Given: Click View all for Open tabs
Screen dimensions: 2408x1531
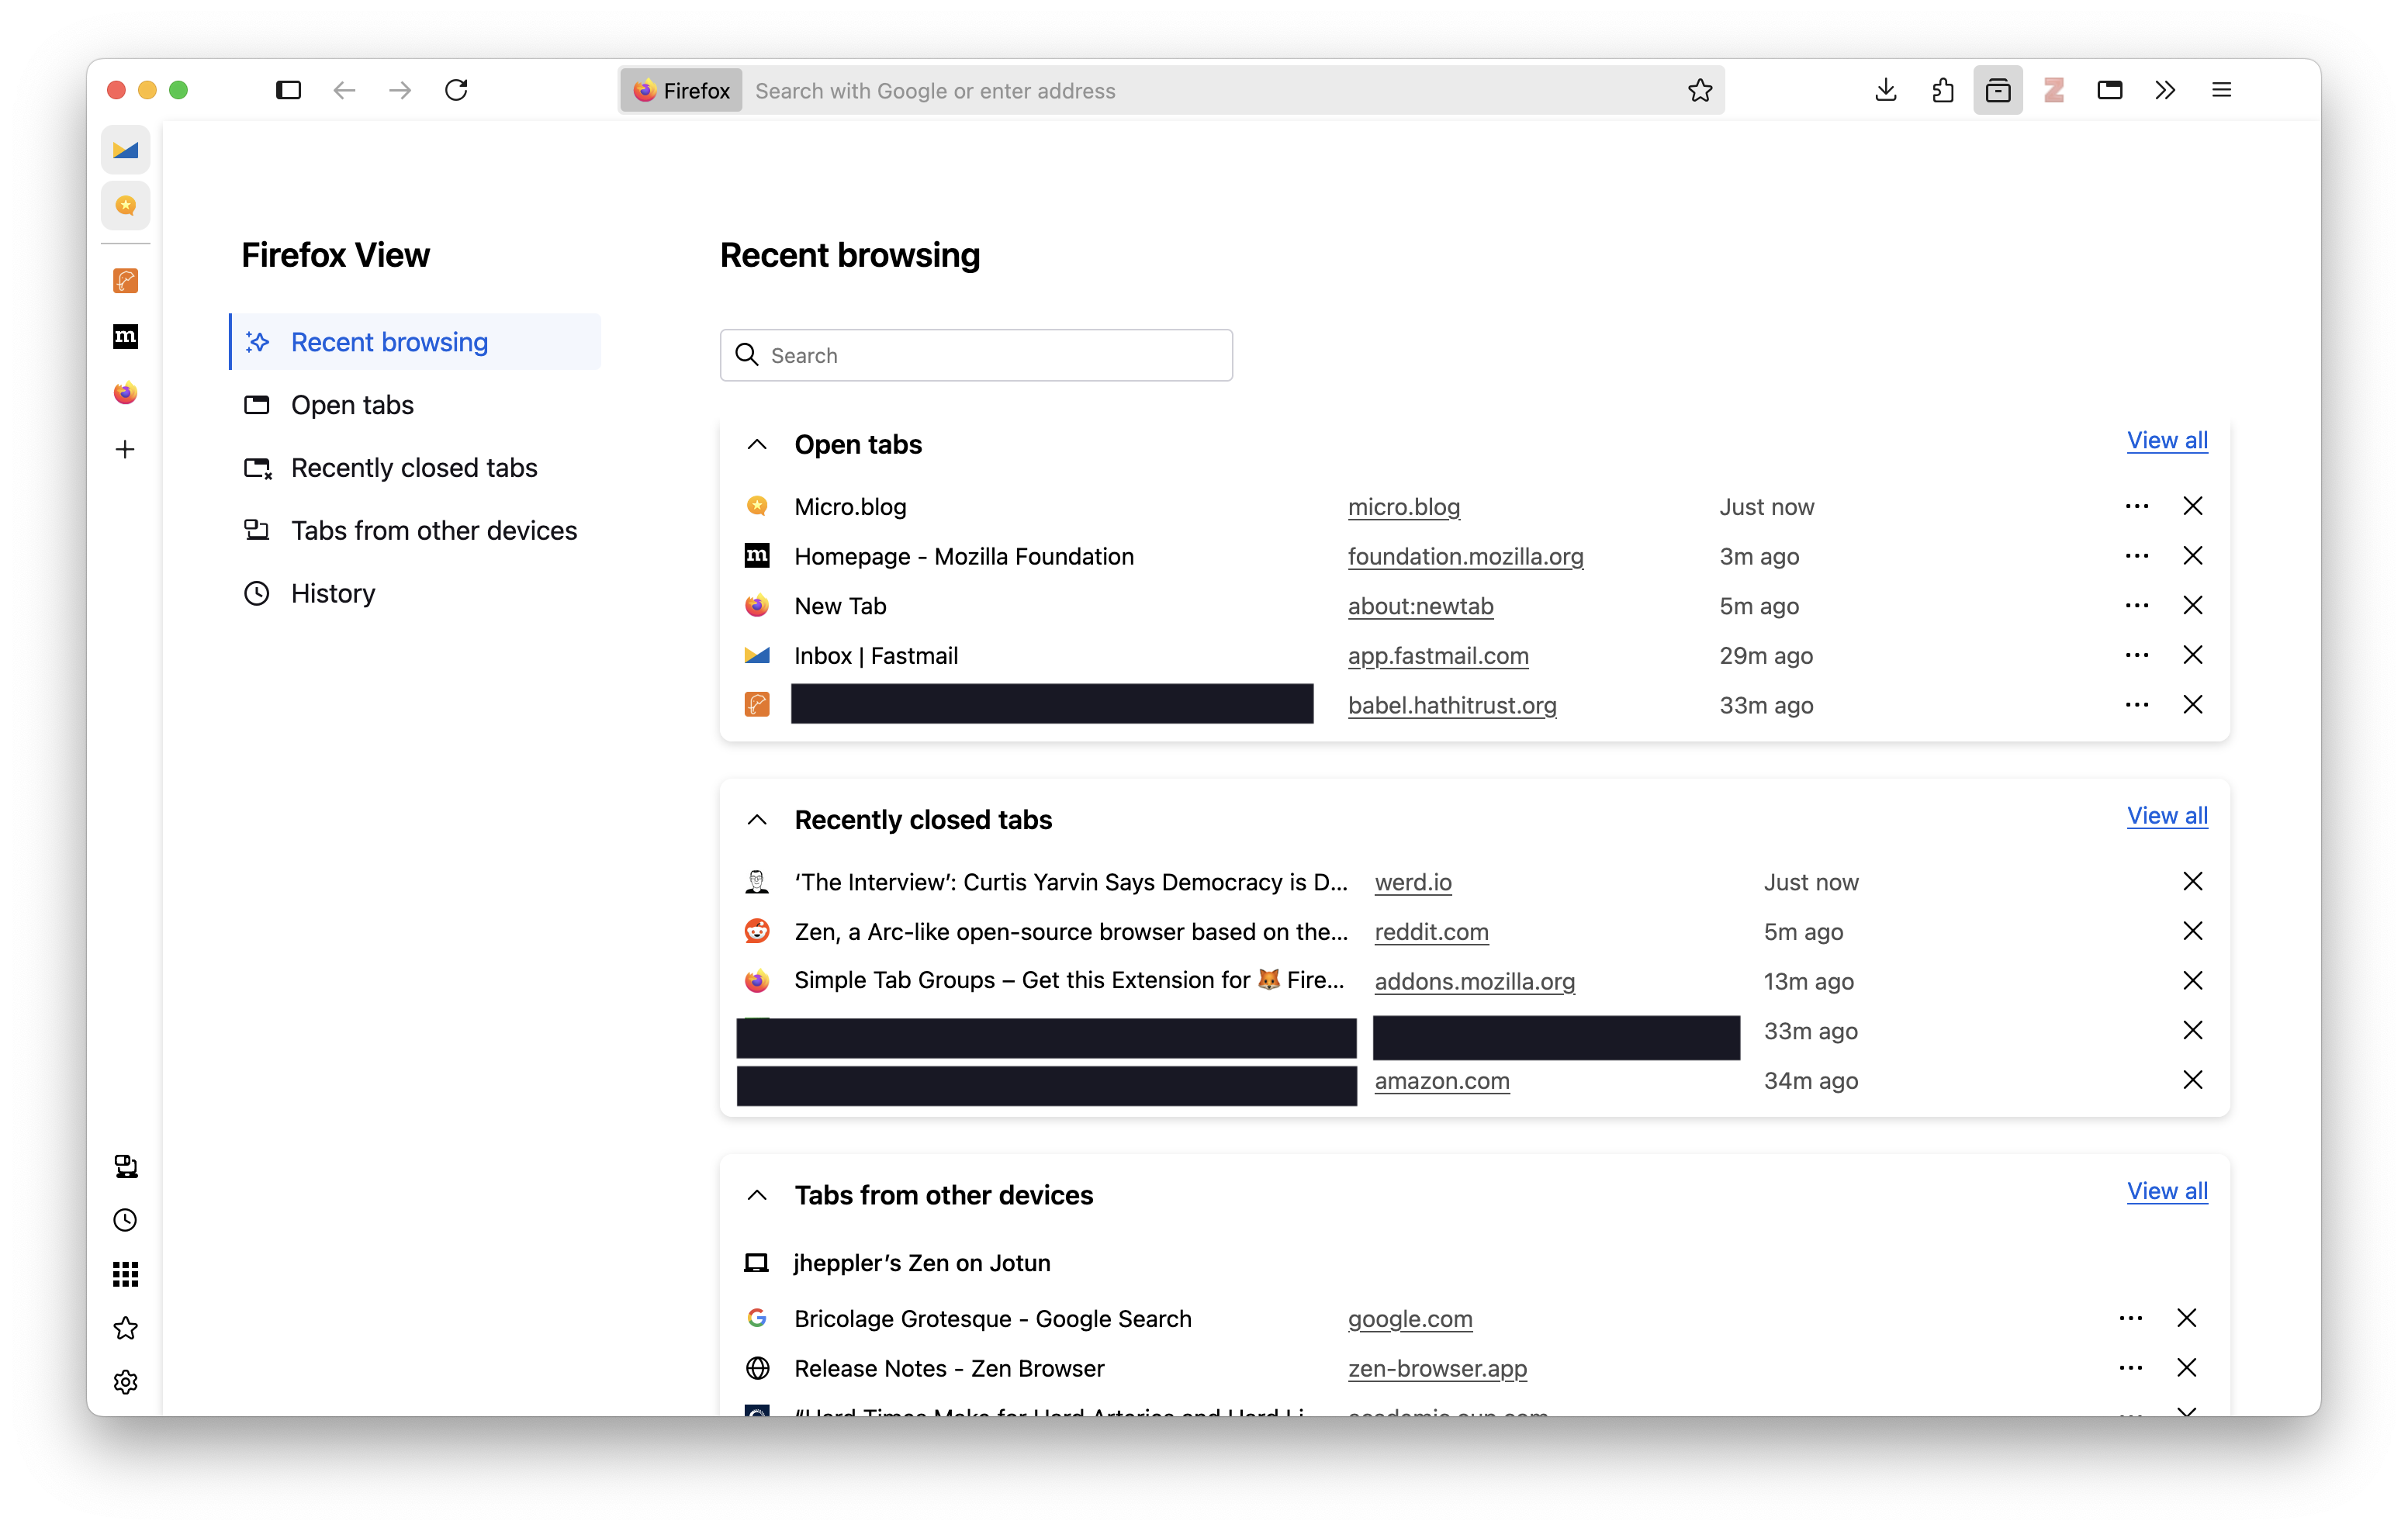Looking at the screenshot, I should 2167,441.
